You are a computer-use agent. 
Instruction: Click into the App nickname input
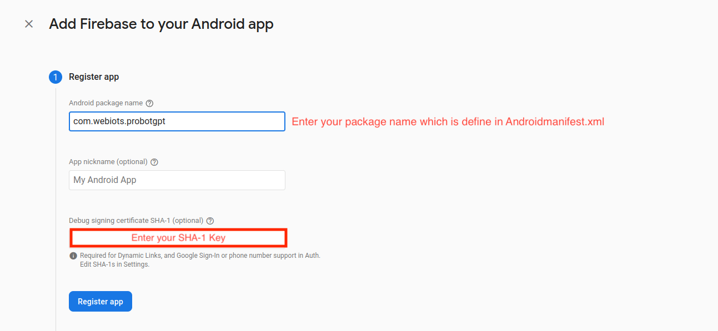[177, 180]
